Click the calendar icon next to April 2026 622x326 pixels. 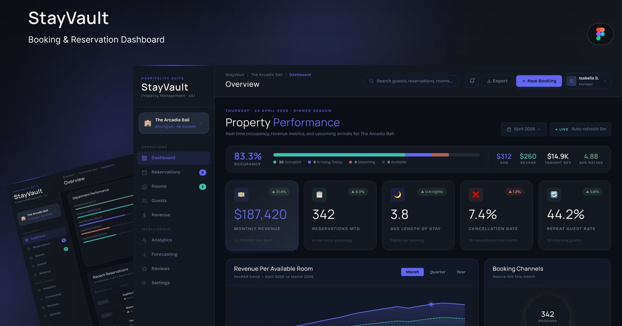(x=509, y=129)
